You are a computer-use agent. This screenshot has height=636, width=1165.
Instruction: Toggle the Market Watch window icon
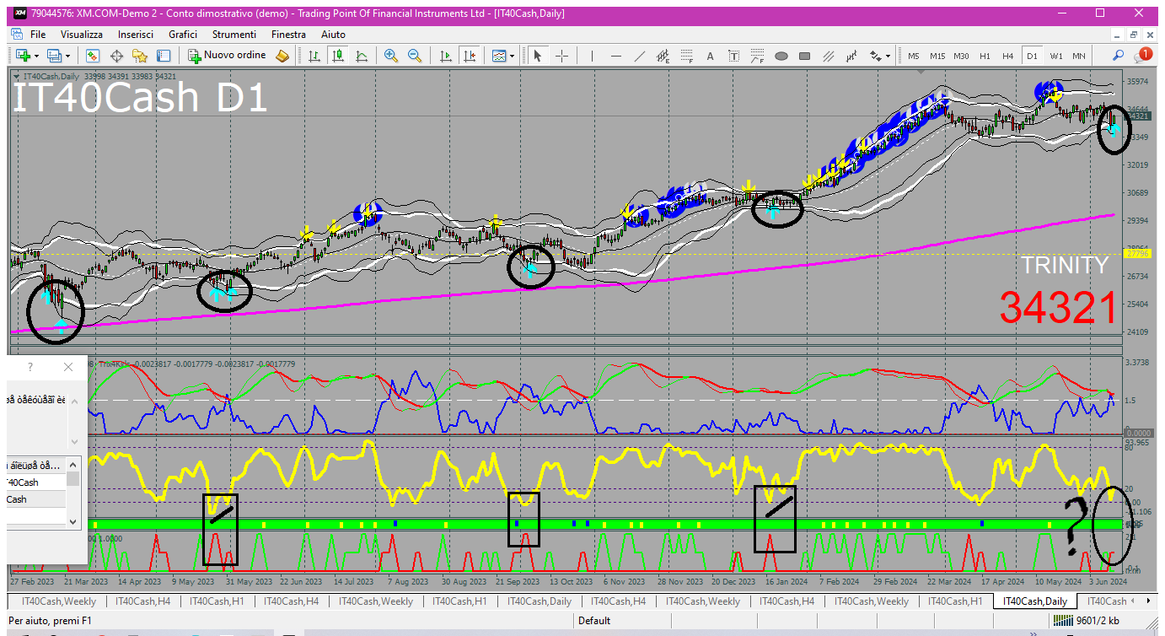coord(93,56)
